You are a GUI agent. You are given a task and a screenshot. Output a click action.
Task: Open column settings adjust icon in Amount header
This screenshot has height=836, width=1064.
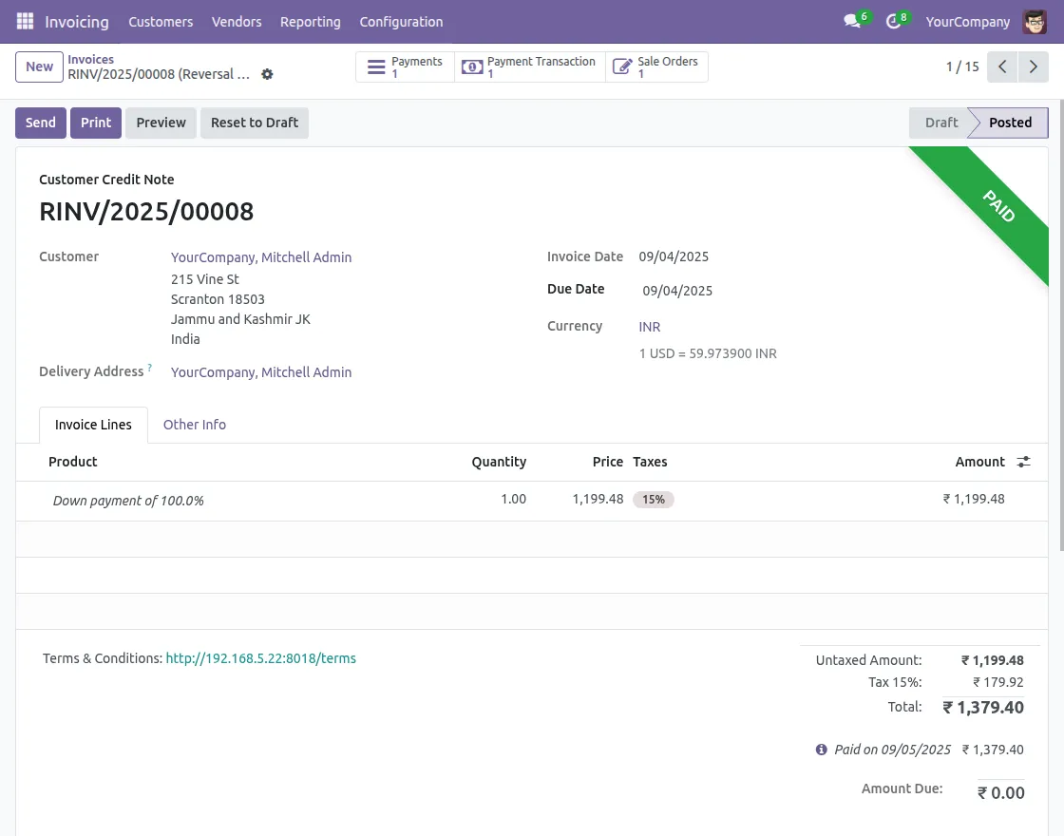coord(1023,462)
